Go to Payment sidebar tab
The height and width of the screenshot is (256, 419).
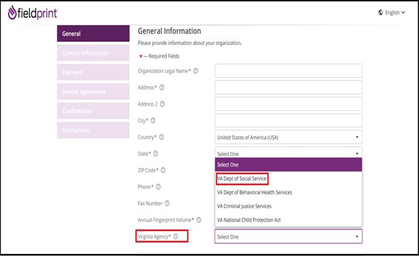(93, 72)
